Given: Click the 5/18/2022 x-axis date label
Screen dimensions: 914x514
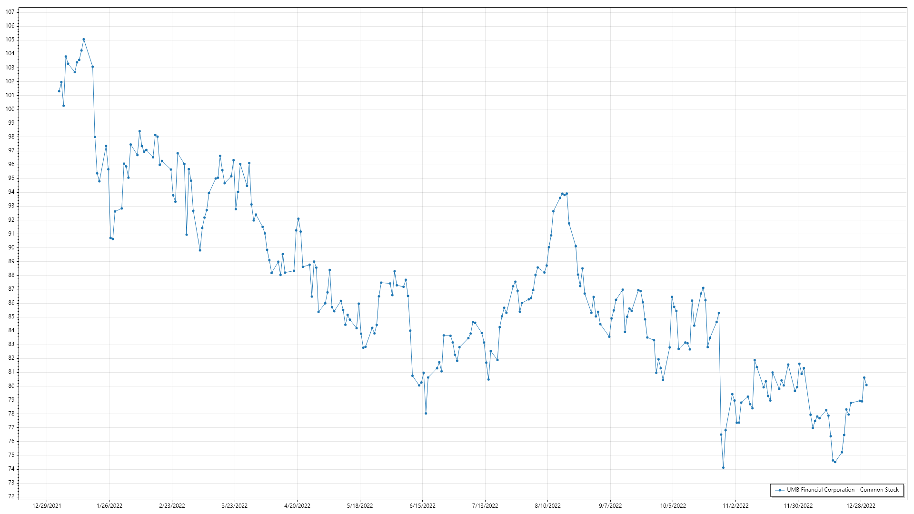Looking at the screenshot, I should point(360,506).
